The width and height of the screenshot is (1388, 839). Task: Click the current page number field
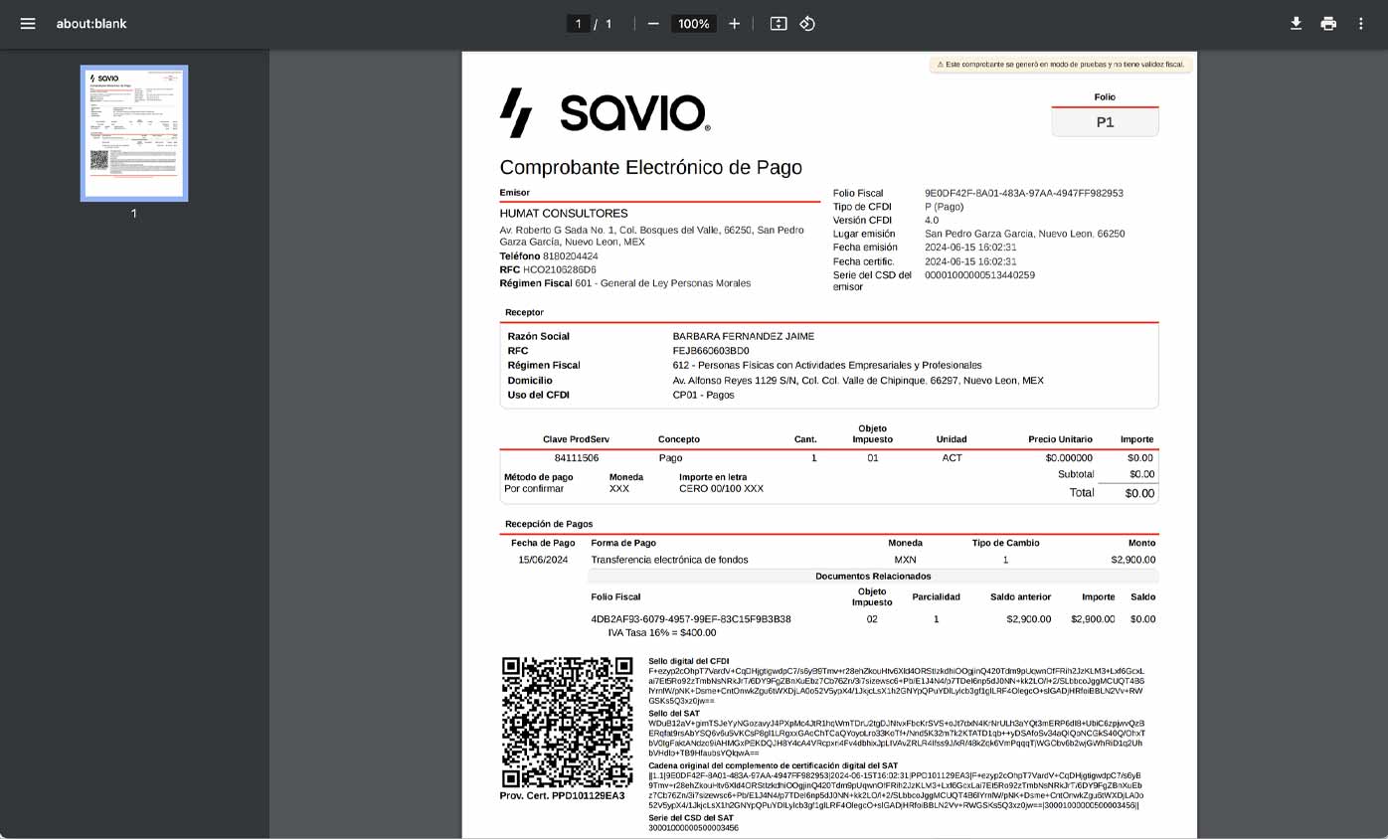tap(578, 24)
